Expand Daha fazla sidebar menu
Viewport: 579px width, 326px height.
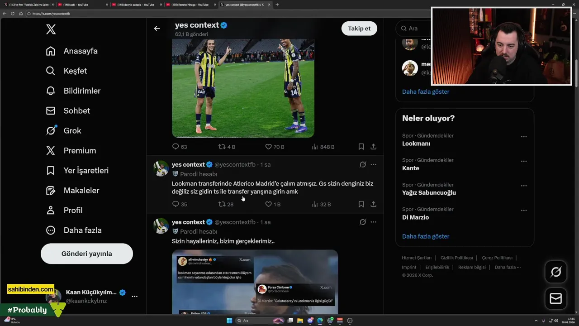[x=74, y=230]
